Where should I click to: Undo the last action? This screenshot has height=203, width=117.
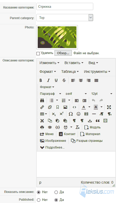93,100
